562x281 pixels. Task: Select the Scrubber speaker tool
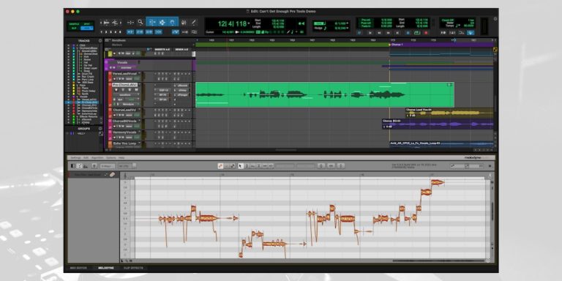coord(184,22)
